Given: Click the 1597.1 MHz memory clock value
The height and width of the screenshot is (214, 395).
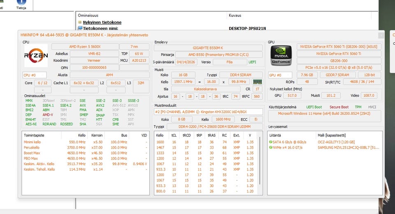Looking at the screenshot, I should click(x=183, y=82).
